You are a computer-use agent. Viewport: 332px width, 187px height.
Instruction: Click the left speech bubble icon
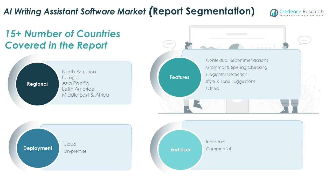click(169, 44)
